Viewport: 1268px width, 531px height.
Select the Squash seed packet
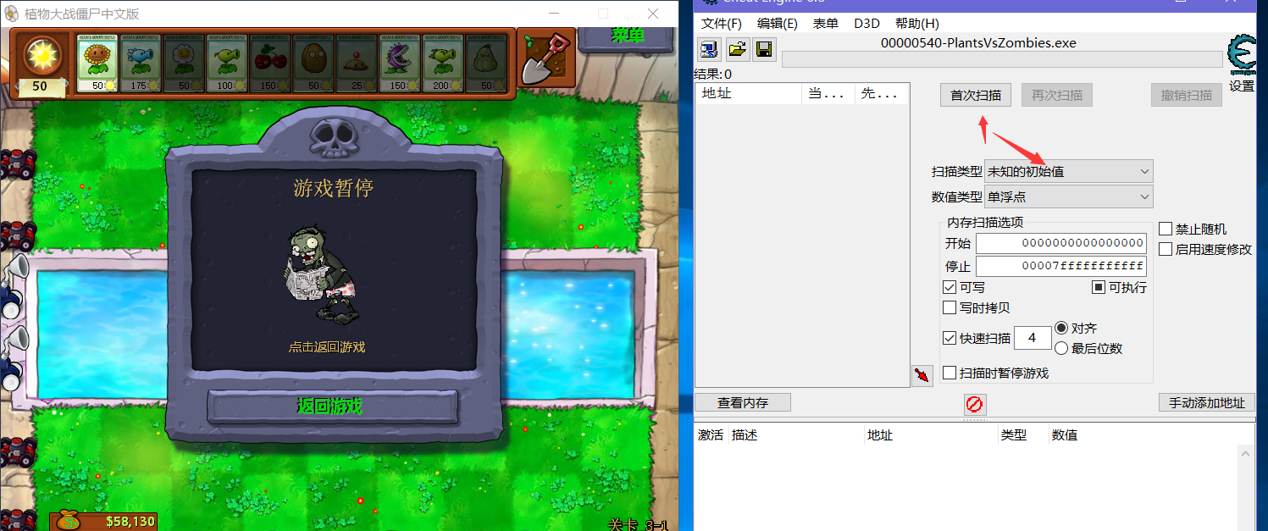pos(486,64)
